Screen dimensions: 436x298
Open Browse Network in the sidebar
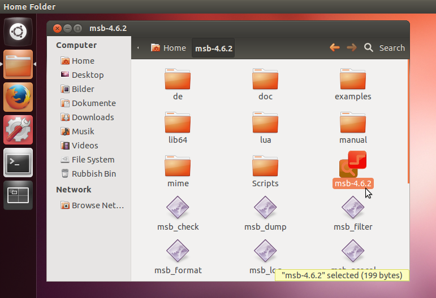coord(92,205)
